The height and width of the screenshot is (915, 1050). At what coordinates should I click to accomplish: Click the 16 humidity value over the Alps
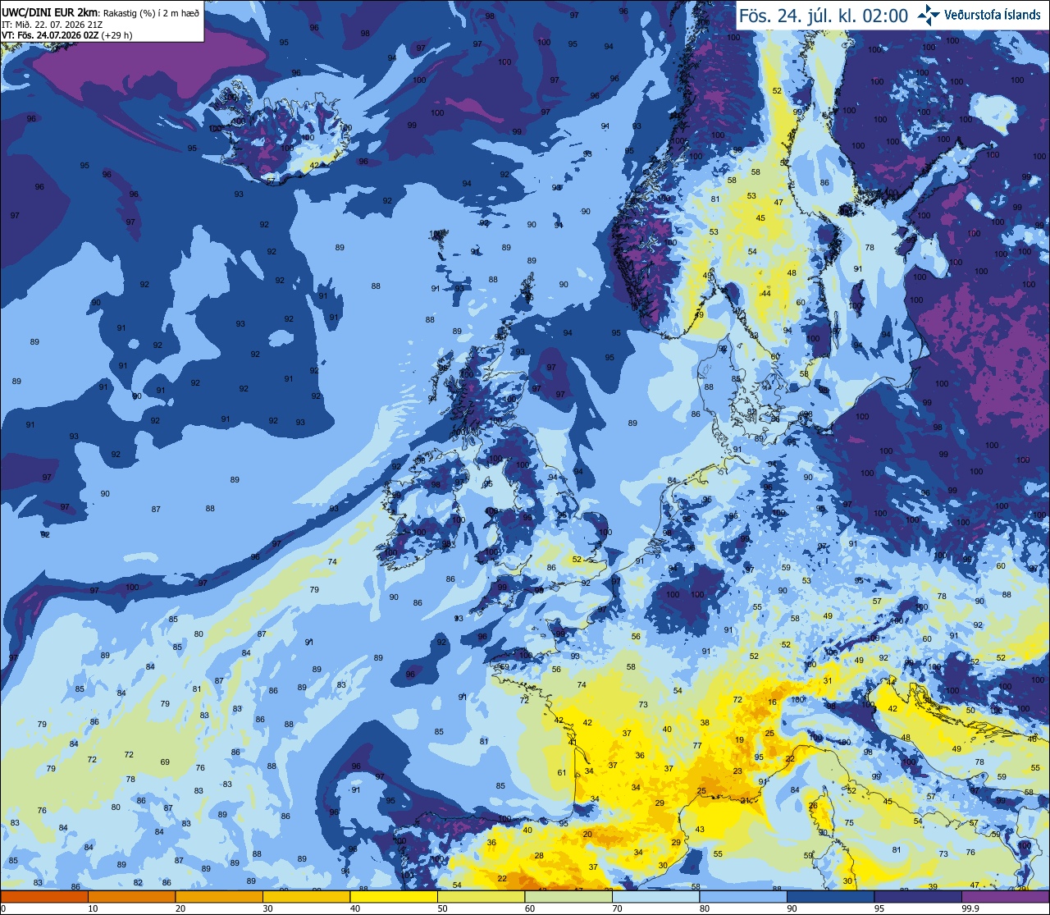[x=772, y=703]
